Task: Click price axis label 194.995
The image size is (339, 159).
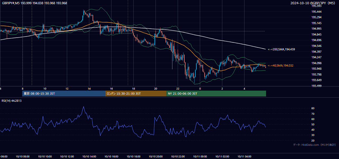Action: (316, 29)
